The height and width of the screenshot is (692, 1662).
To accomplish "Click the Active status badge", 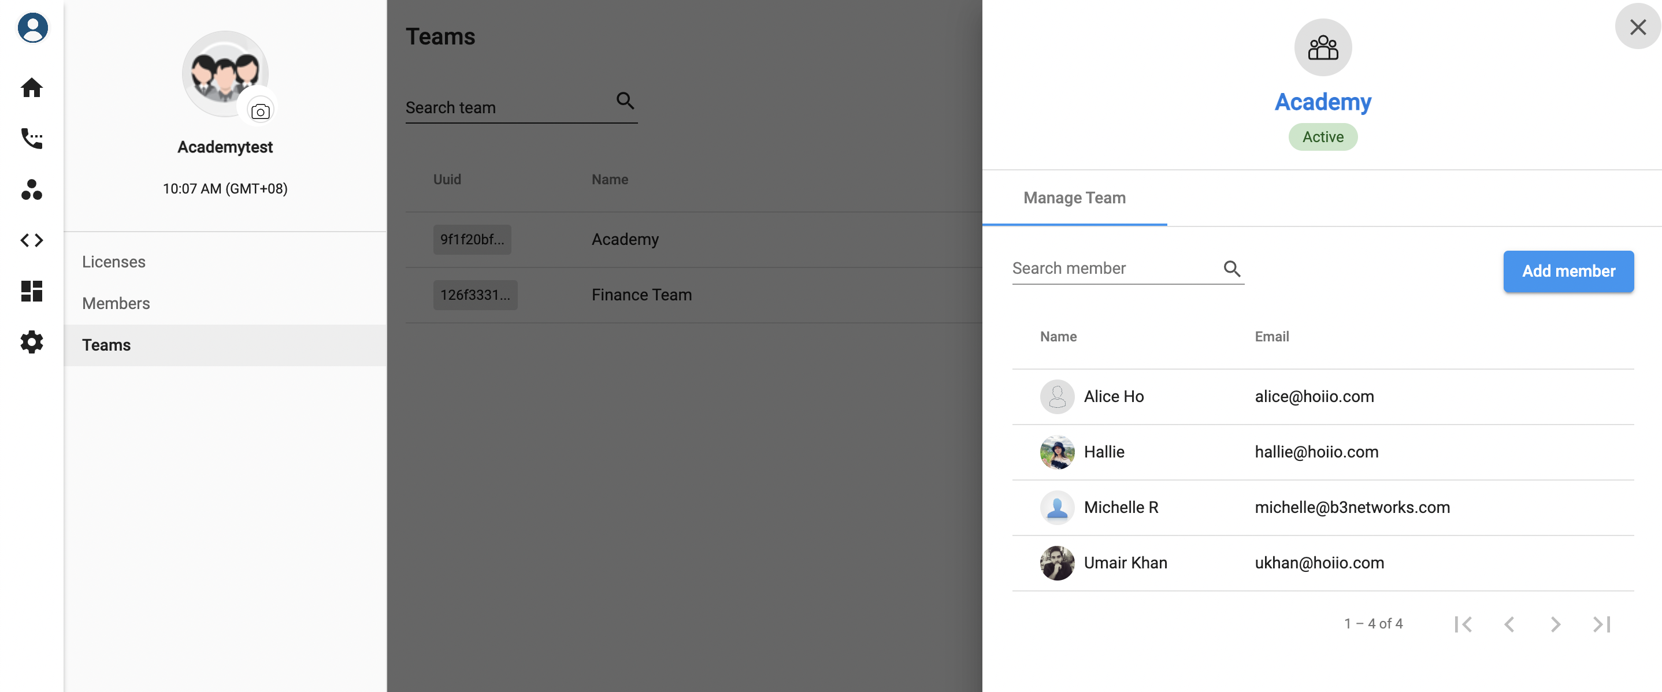I will 1323,137.
